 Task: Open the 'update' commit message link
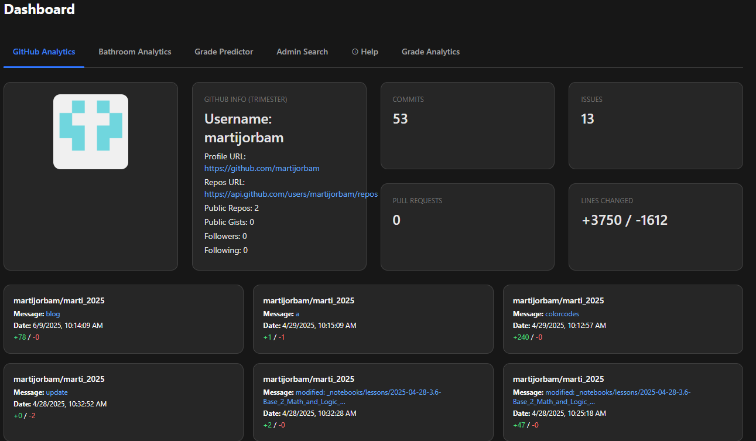(x=57, y=392)
